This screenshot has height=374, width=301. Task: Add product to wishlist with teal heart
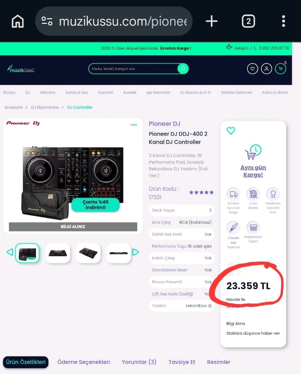230,130
